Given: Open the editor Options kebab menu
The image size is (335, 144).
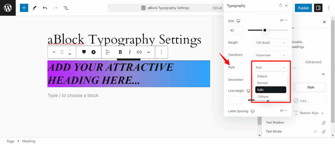Looking at the screenshot, I should [329, 8].
